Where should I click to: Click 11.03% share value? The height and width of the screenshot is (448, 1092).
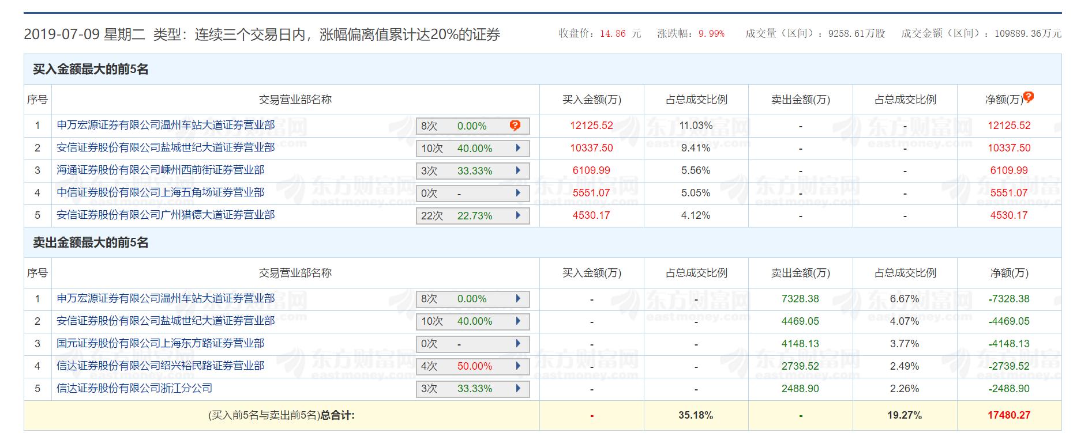tap(696, 126)
